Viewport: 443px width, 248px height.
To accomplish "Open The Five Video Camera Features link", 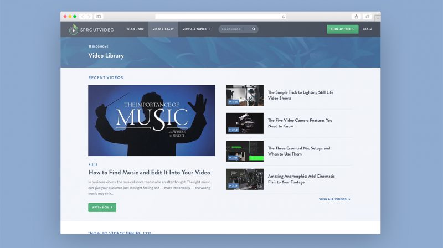I will [300, 123].
